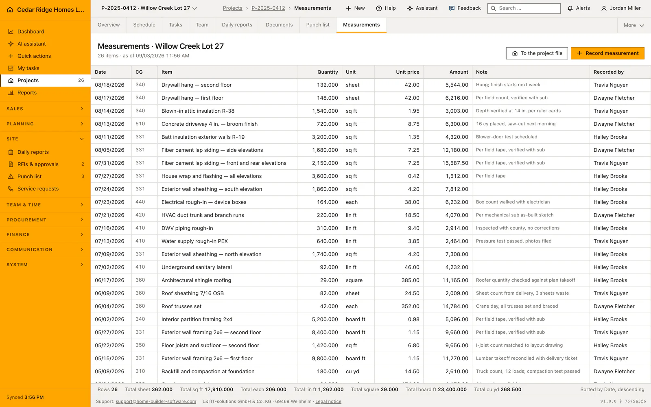Open the Feedback dialog
This screenshot has width=651, height=407.
click(x=465, y=8)
